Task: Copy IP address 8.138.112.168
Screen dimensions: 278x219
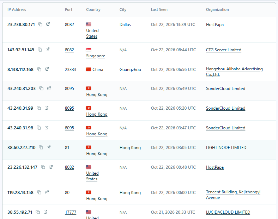Action: pyautogui.click(x=39, y=69)
